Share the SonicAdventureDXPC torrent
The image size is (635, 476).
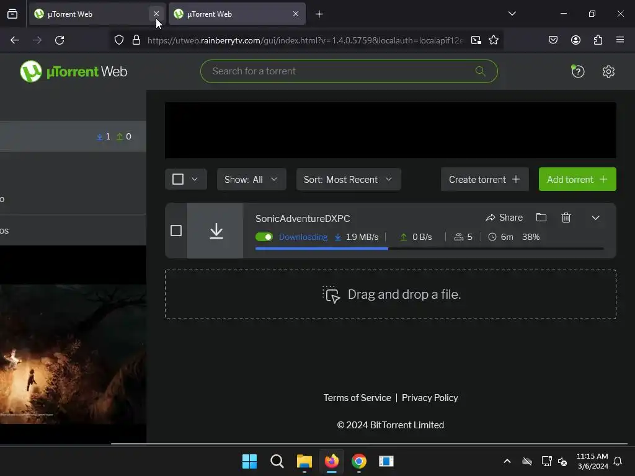(504, 218)
